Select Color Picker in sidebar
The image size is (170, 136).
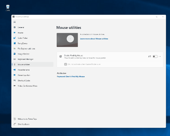pos(33,38)
